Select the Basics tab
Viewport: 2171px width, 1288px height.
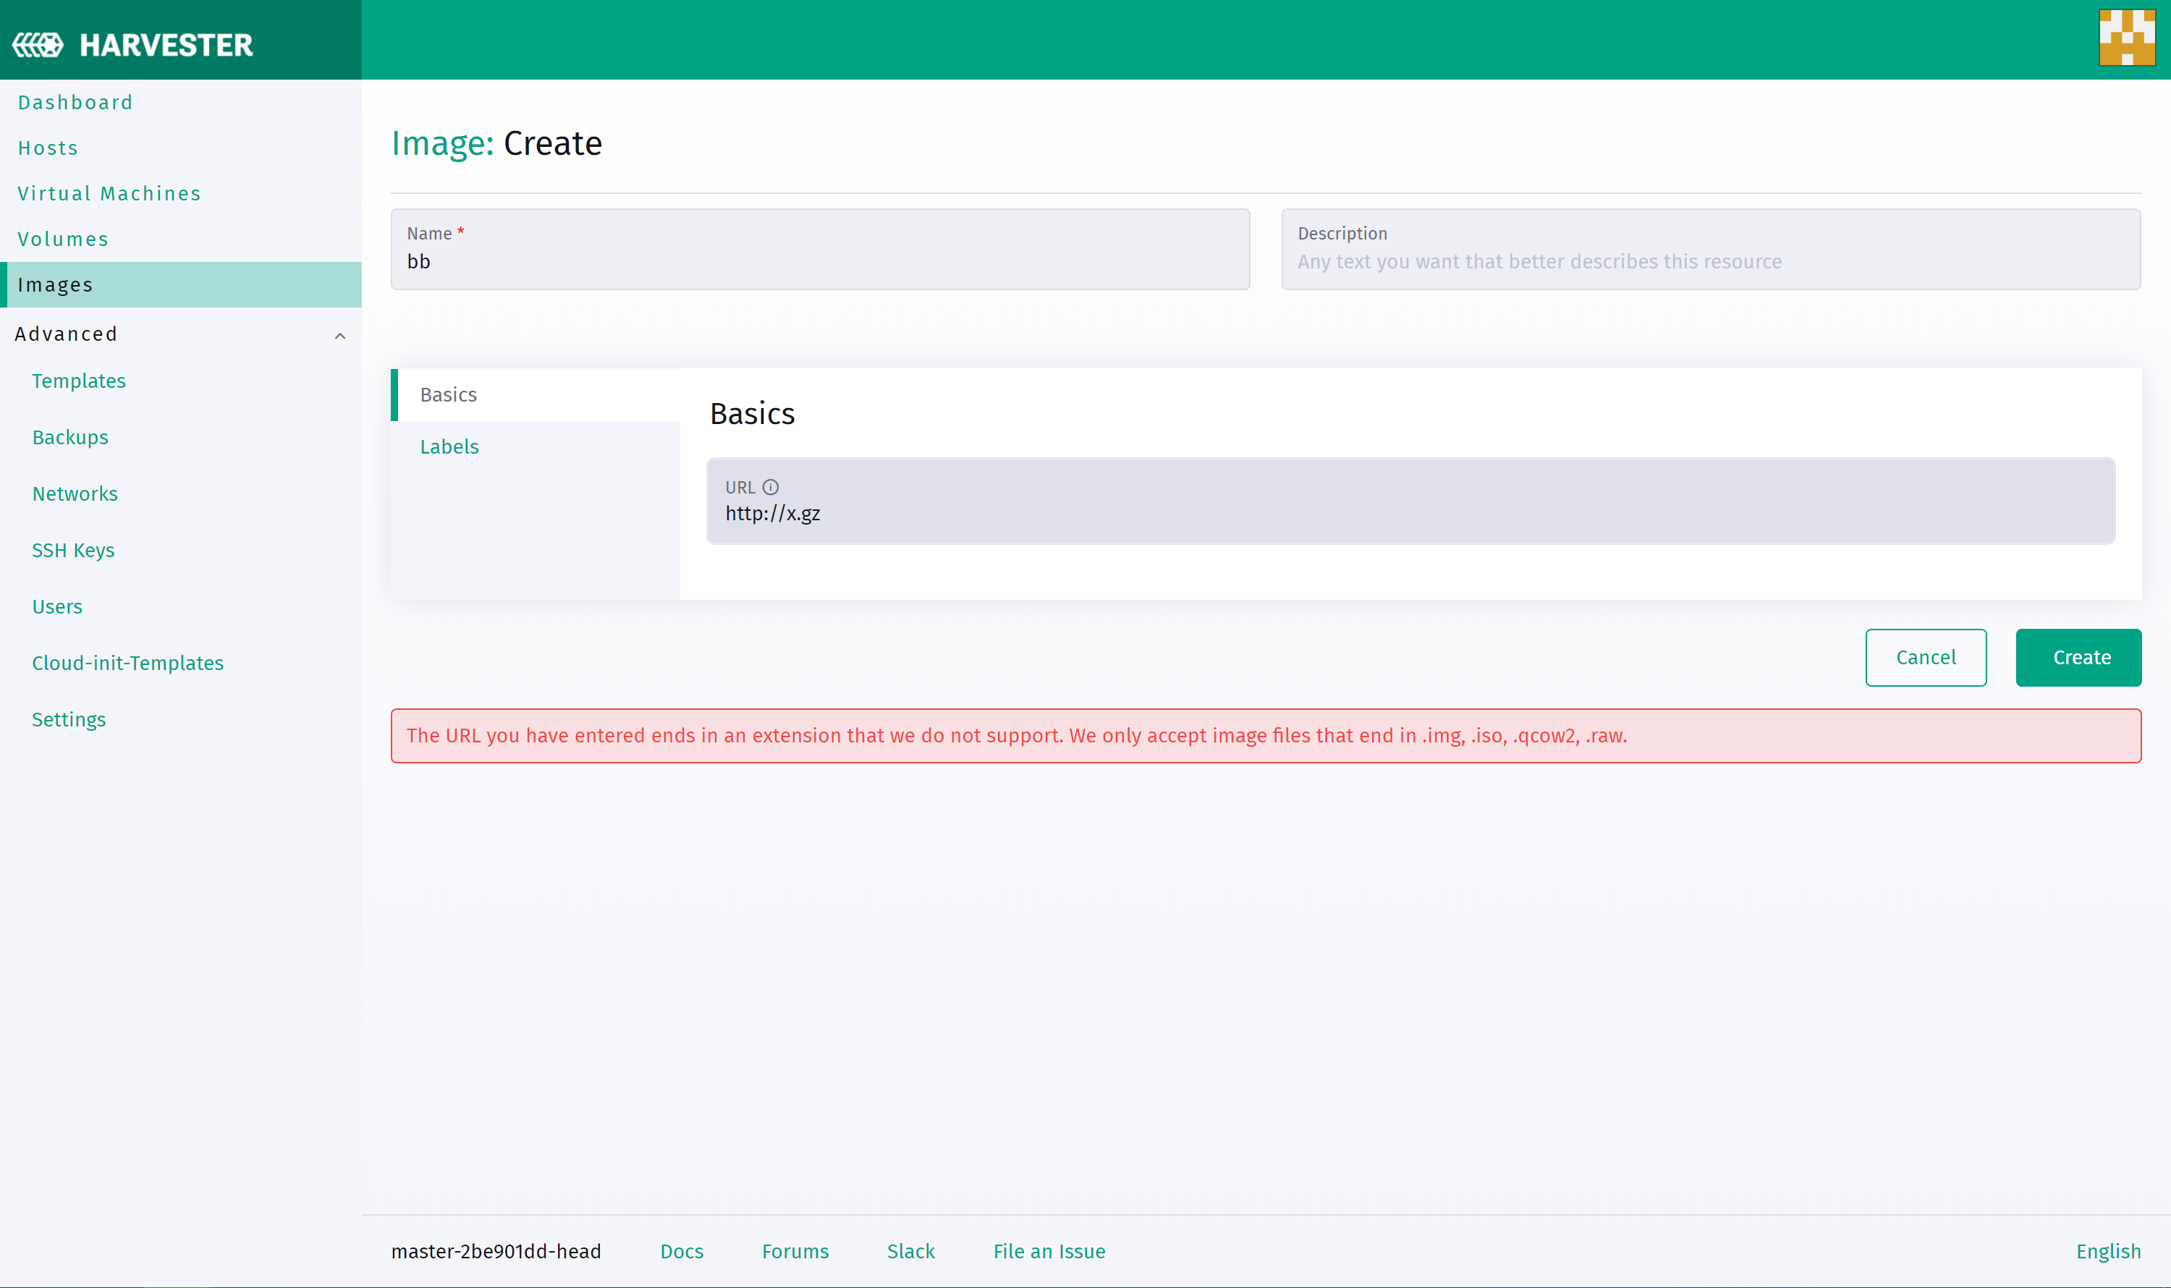[449, 394]
